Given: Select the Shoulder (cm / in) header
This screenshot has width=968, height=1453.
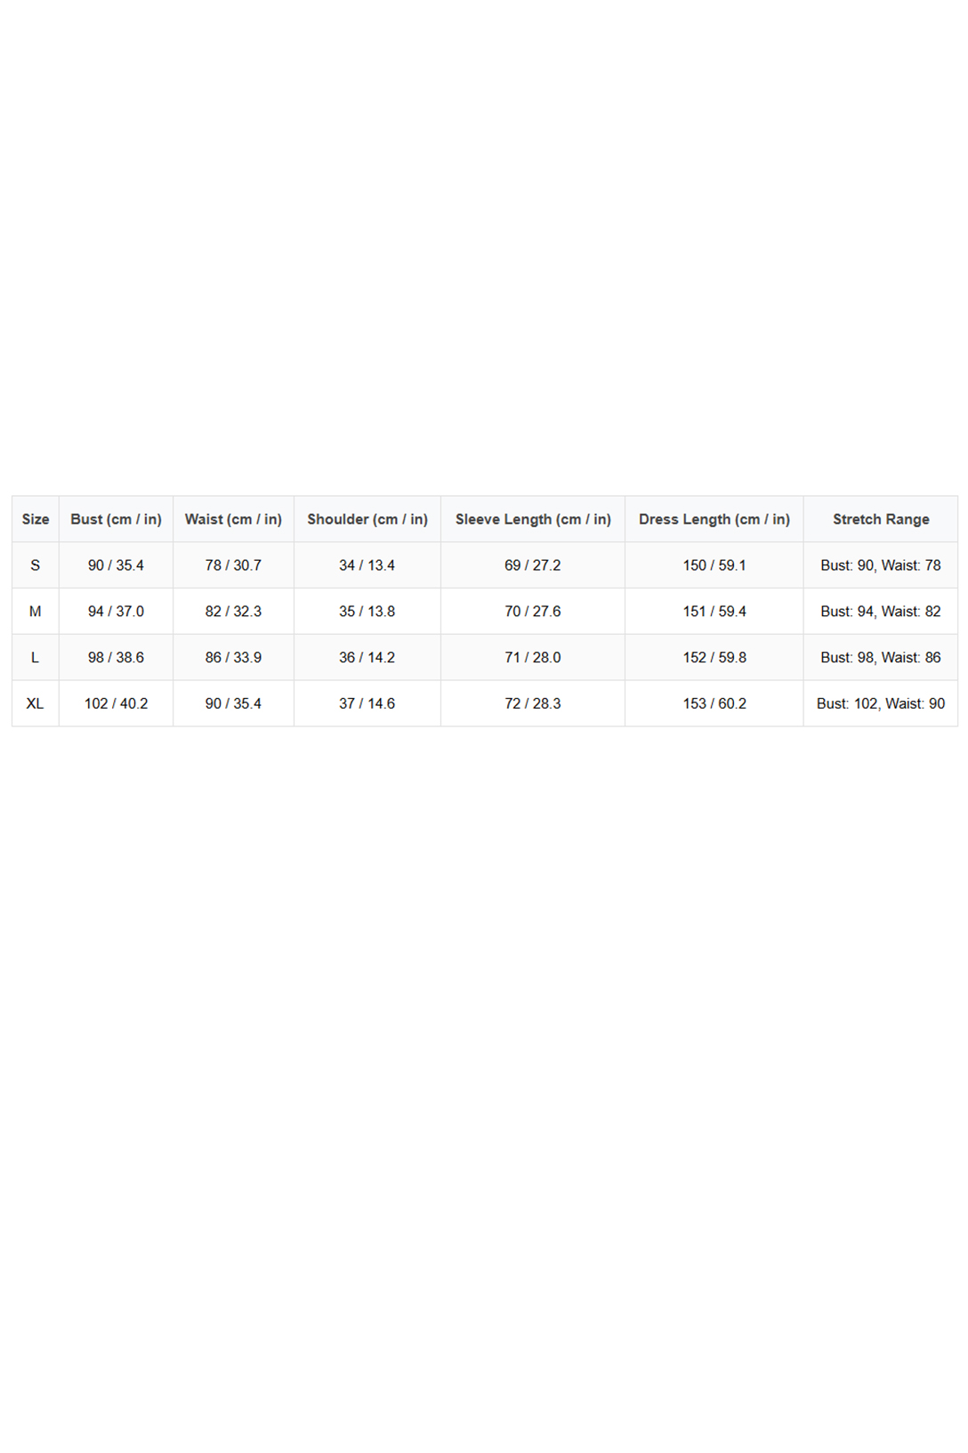Looking at the screenshot, I should [x=367, y=519].
